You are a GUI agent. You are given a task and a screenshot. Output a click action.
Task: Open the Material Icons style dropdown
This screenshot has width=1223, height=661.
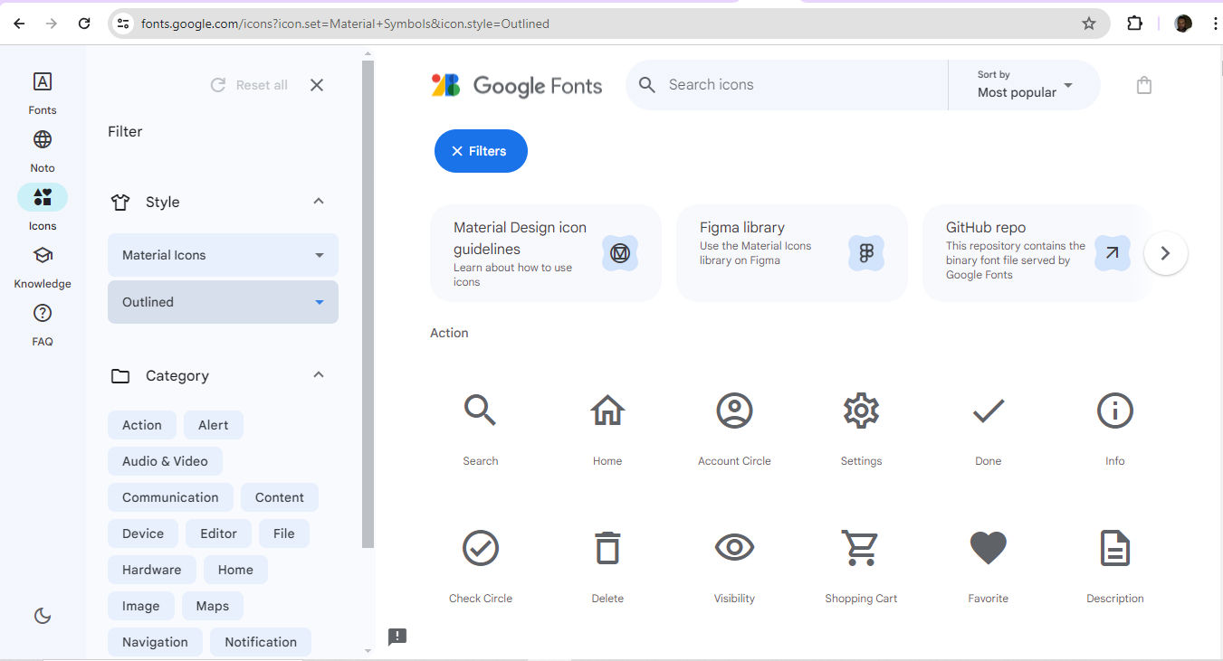222,254
